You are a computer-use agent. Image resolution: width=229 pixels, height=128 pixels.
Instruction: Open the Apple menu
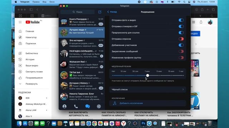[x=16, y=2]
